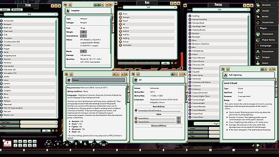Image resolution: width=279 pixels, height=157 pixels.
Task: Open the Characters sidebar button
Action: (266, 34)
